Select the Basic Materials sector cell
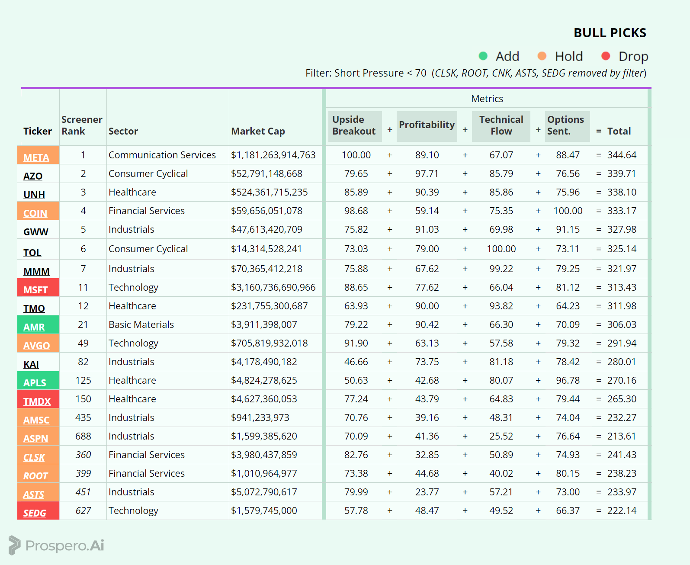Image resolution: width=690 pixels, height=565 pixels. click(141, 324)
